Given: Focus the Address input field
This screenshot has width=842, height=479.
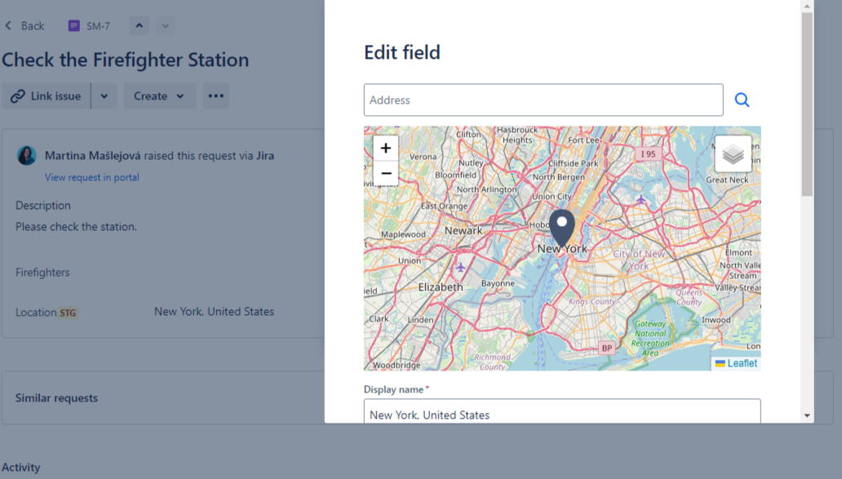Looking at the screenshot, I should tap(543, 100).
